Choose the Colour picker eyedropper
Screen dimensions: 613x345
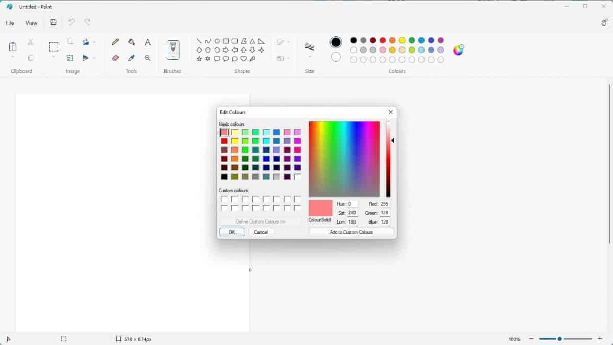pyautogui.click(x=131, y=58)
